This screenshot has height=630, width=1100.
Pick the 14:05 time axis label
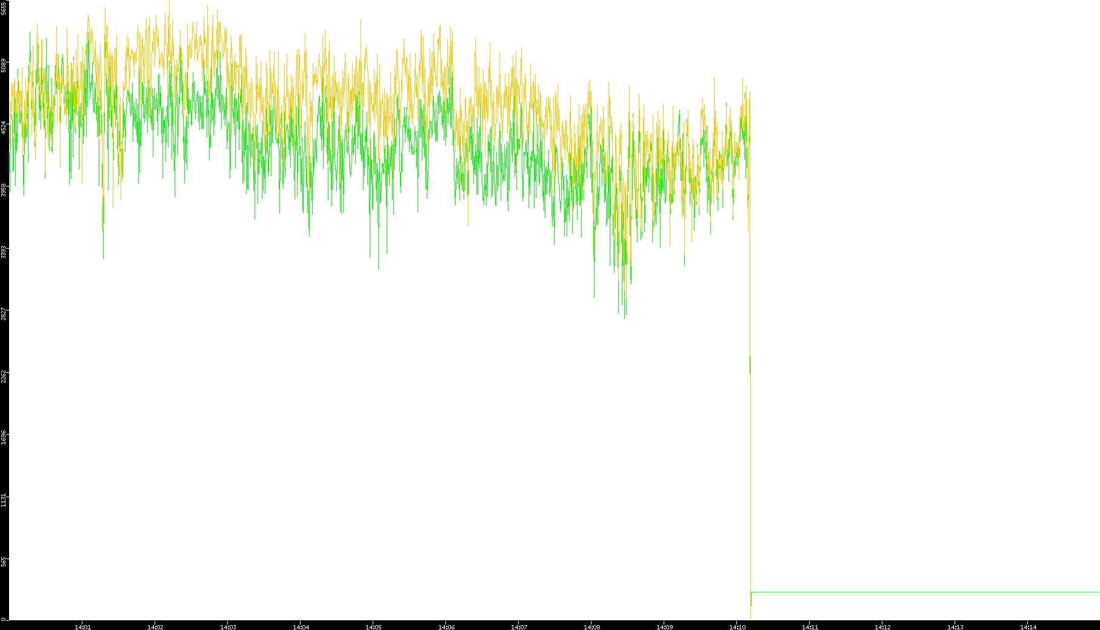click(373, 627)
